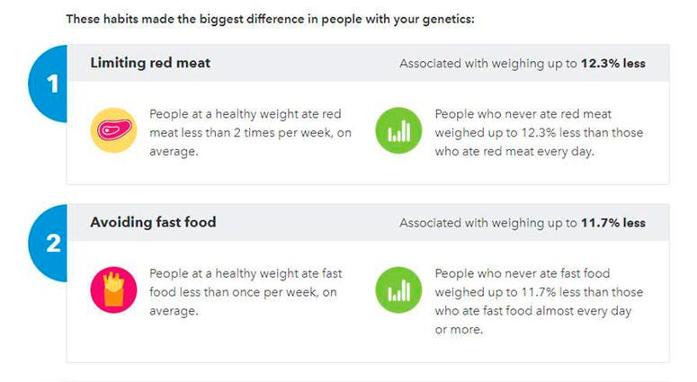Image resolution: width=697 pixels, height=382 pixels.
Task: Click the text about never eating red meat
Action: pyautogui.click(x=539, y=132)
